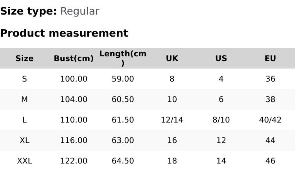This screenshot has width=295, height=171.
Task: Select the Bust(cm) column header
Action: click(74, 58)
